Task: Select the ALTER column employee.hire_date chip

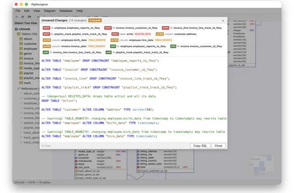Action: coord(141,40)
